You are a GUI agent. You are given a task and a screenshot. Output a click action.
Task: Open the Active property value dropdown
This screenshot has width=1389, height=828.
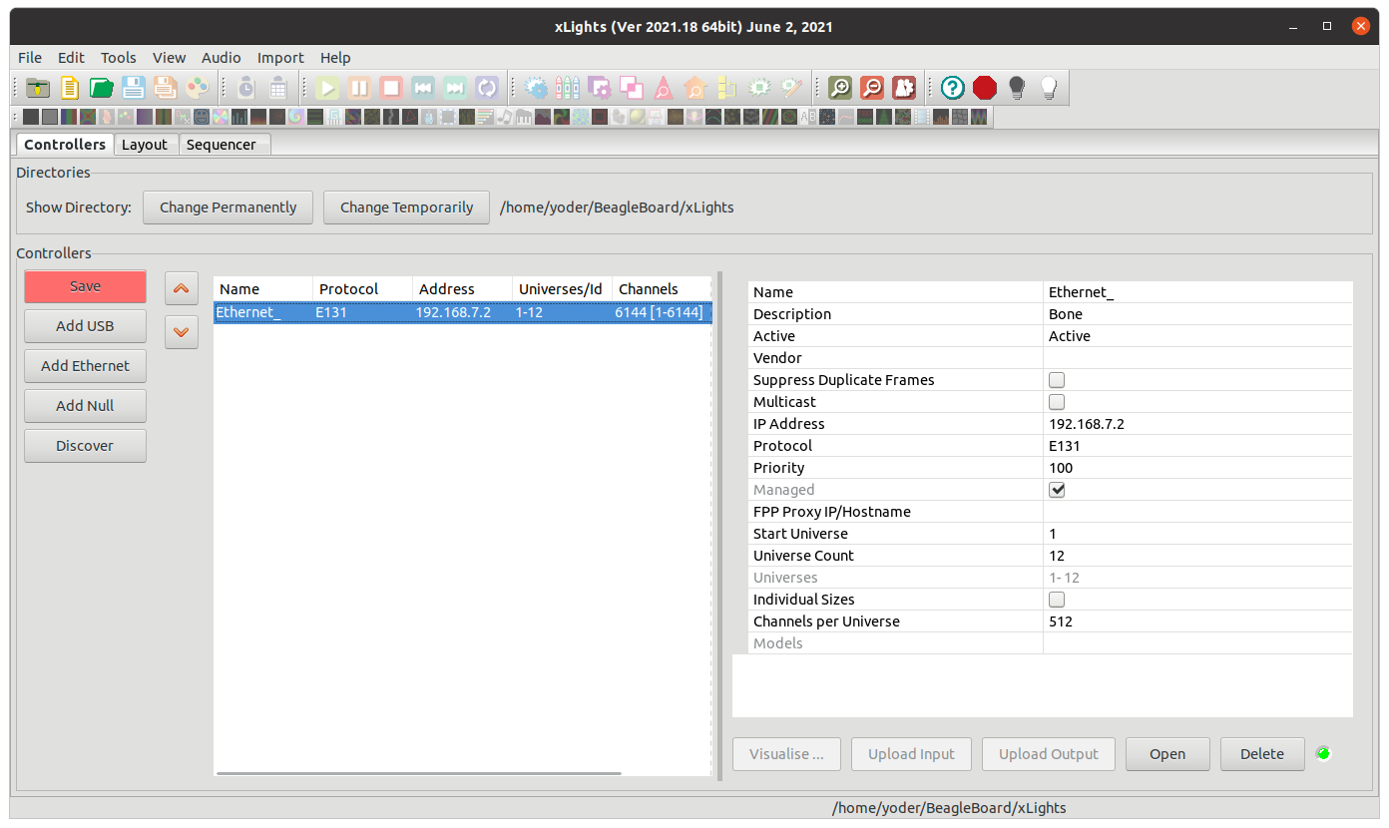1196,336
